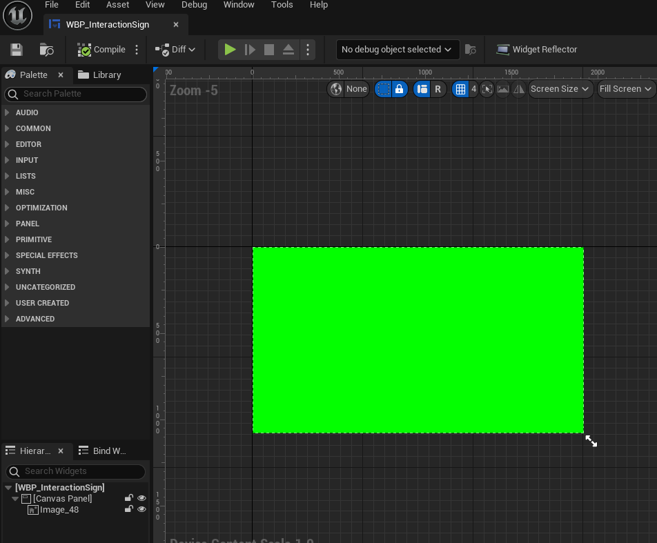Click the Search Palette input field
Image resolution: width=657 pixels, height=543 pixels.
coord(76,94)
